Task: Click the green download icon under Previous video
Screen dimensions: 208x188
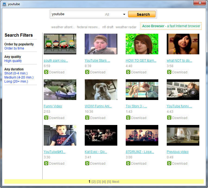Action: 169,163
